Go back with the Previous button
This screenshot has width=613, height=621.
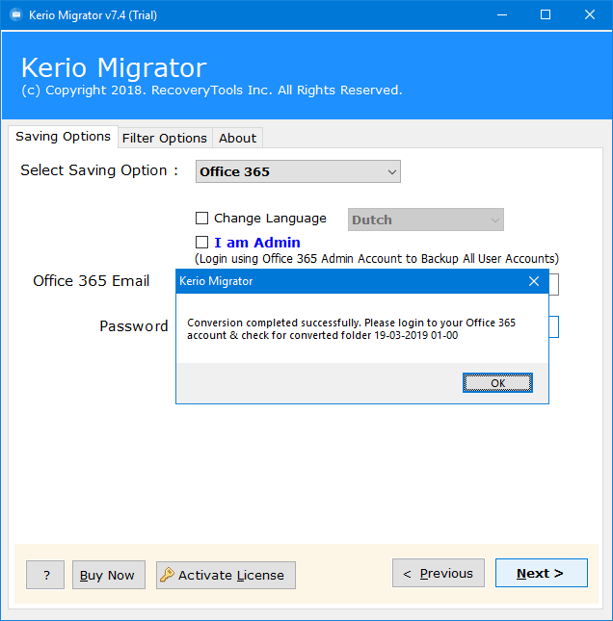click(439, 573)
